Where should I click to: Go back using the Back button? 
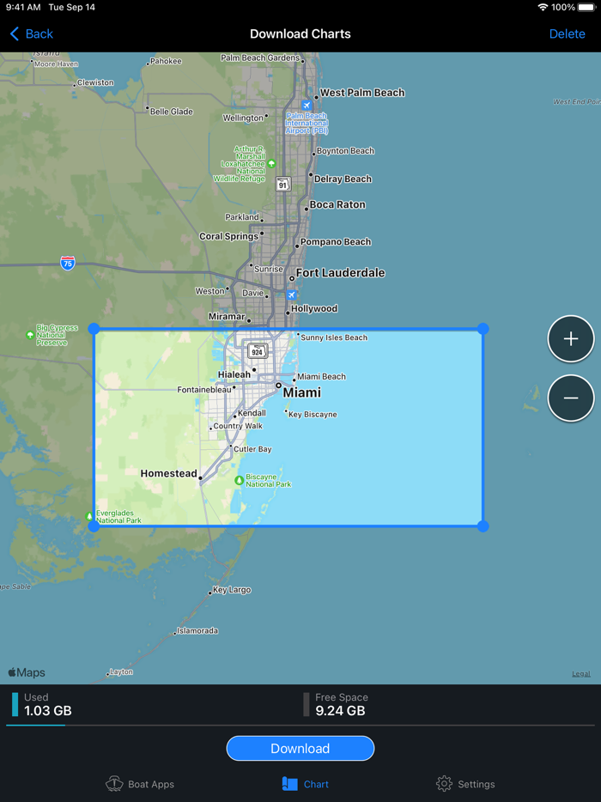(31, 33)
